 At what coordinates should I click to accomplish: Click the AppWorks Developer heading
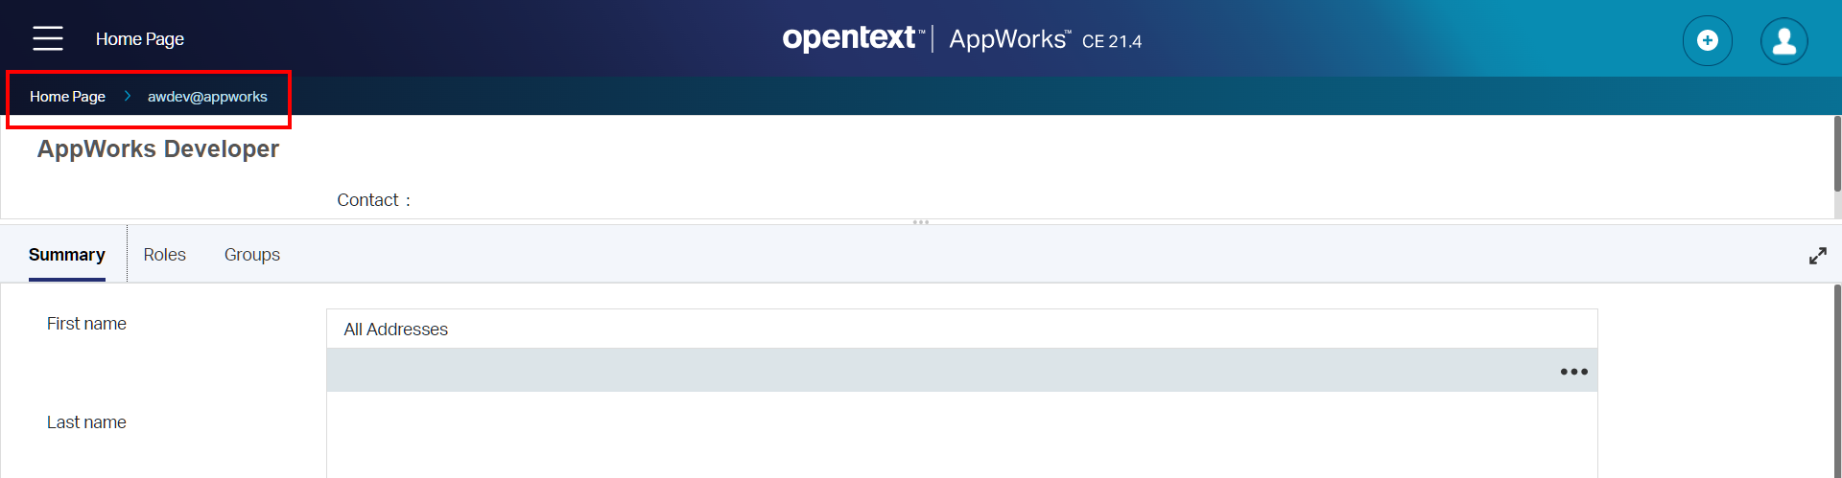coord(158,149)
